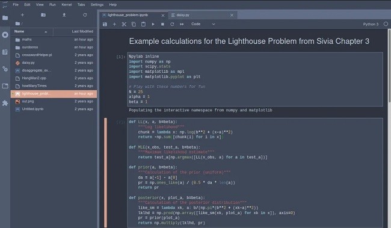The height and width of the screenshot is (228, 391).
Task: Click the Python 3 kernel name
Action: tap(371, 24)
